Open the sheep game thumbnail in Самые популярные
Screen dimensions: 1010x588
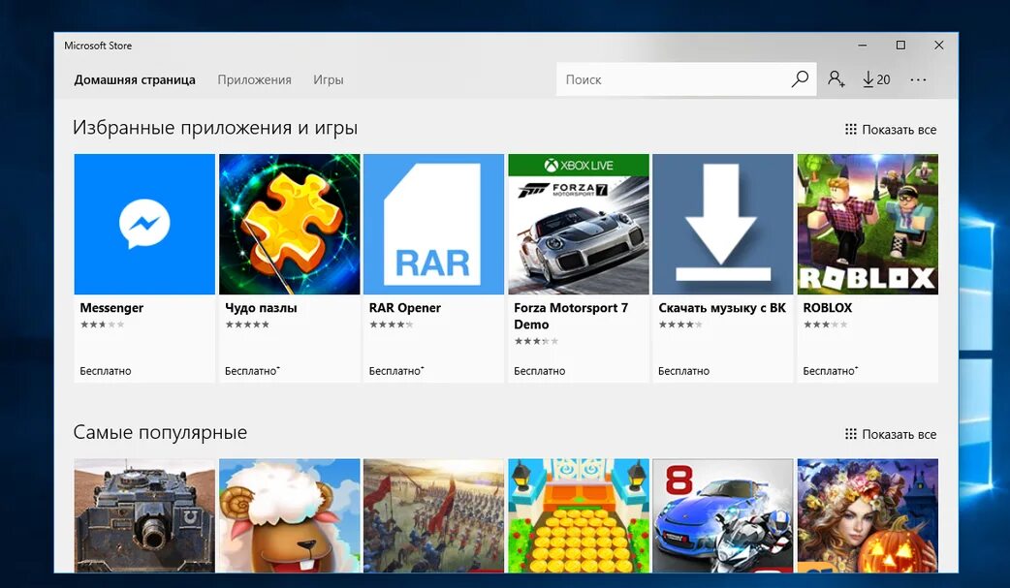click(x=289, y=515)
